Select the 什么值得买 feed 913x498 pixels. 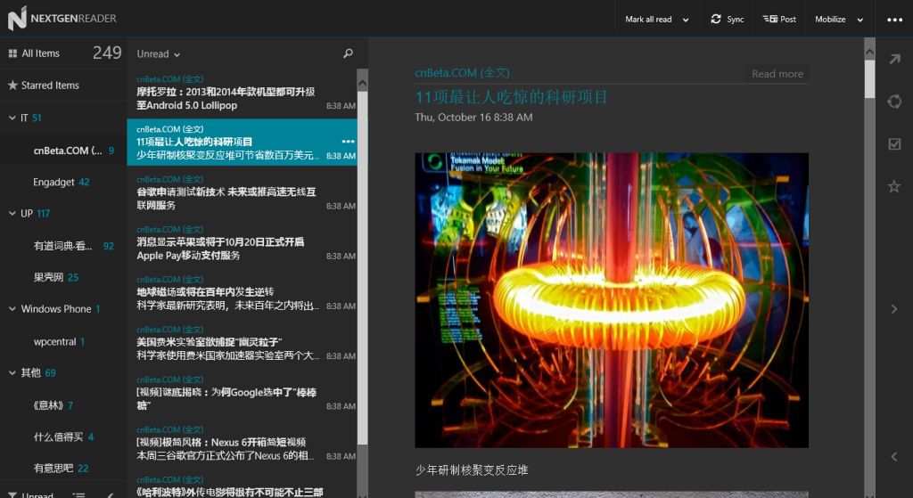click(x=63, y=437)
